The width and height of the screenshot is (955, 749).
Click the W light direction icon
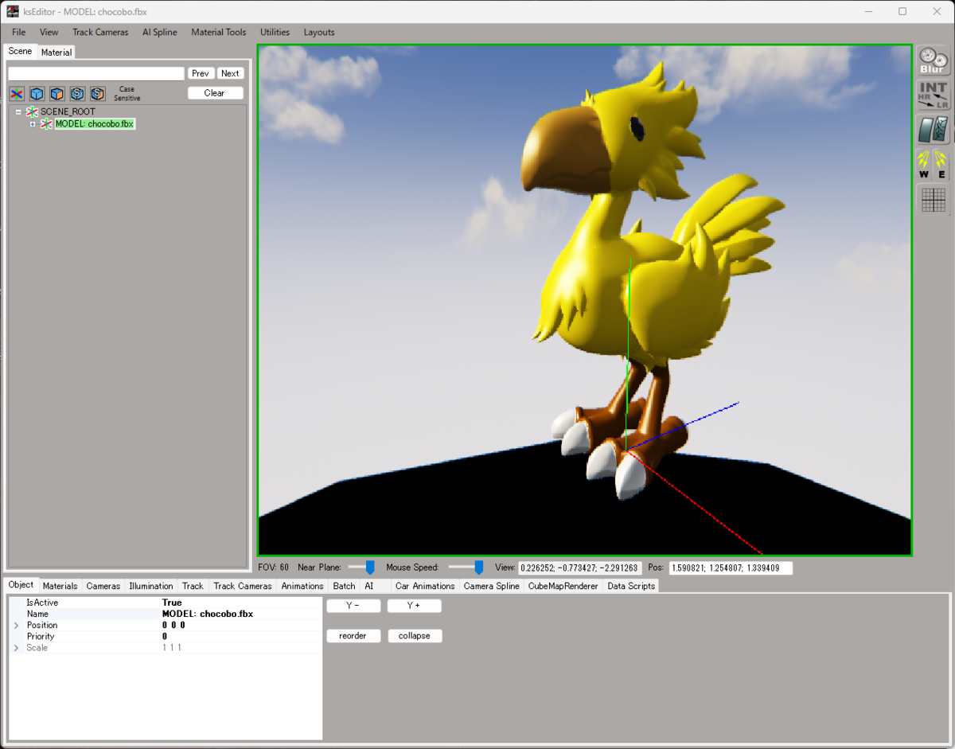tap(924, 164)
